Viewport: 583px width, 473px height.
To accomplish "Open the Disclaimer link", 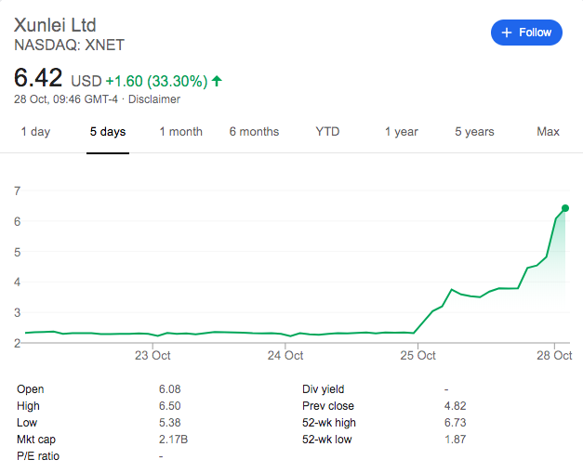I will click(x=154, y=99).
